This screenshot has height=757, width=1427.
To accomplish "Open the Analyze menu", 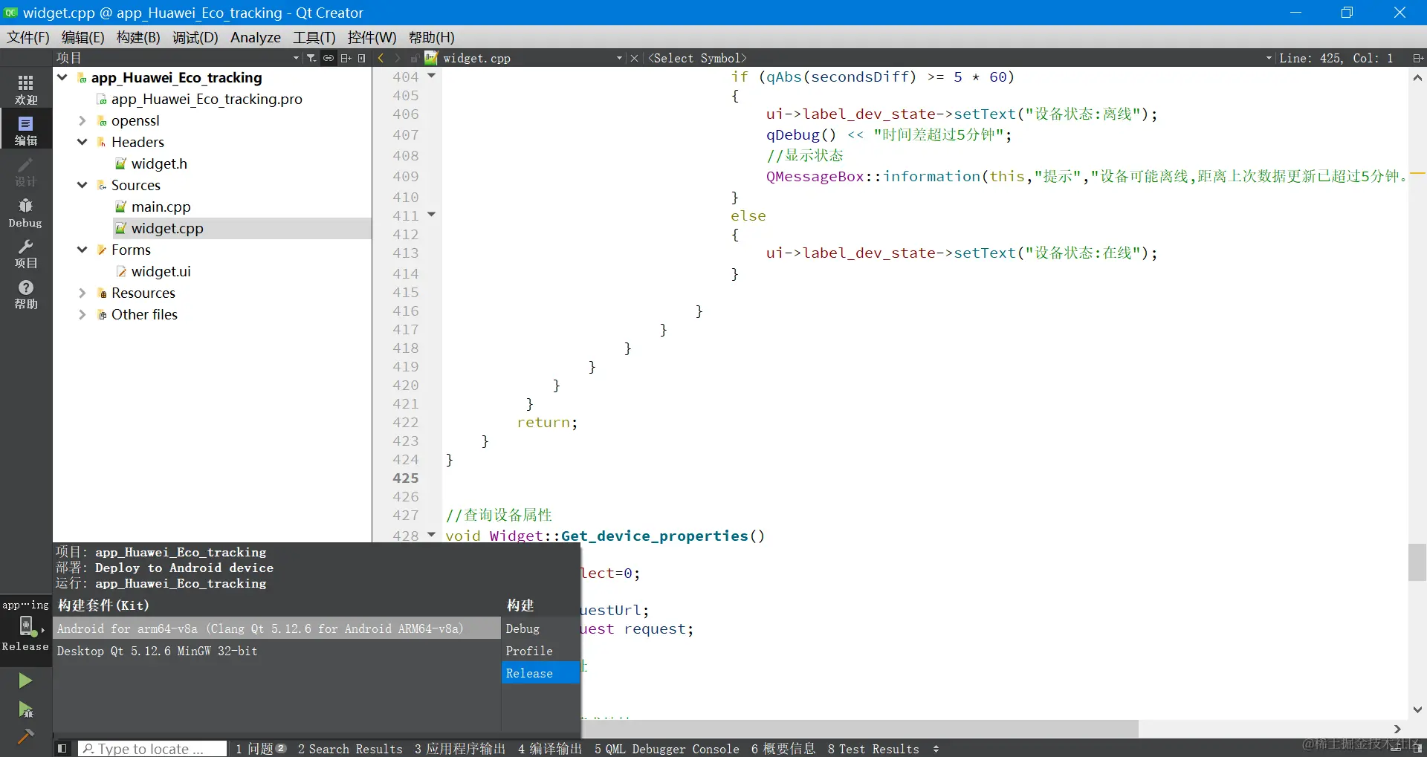I will pos(256,37).
